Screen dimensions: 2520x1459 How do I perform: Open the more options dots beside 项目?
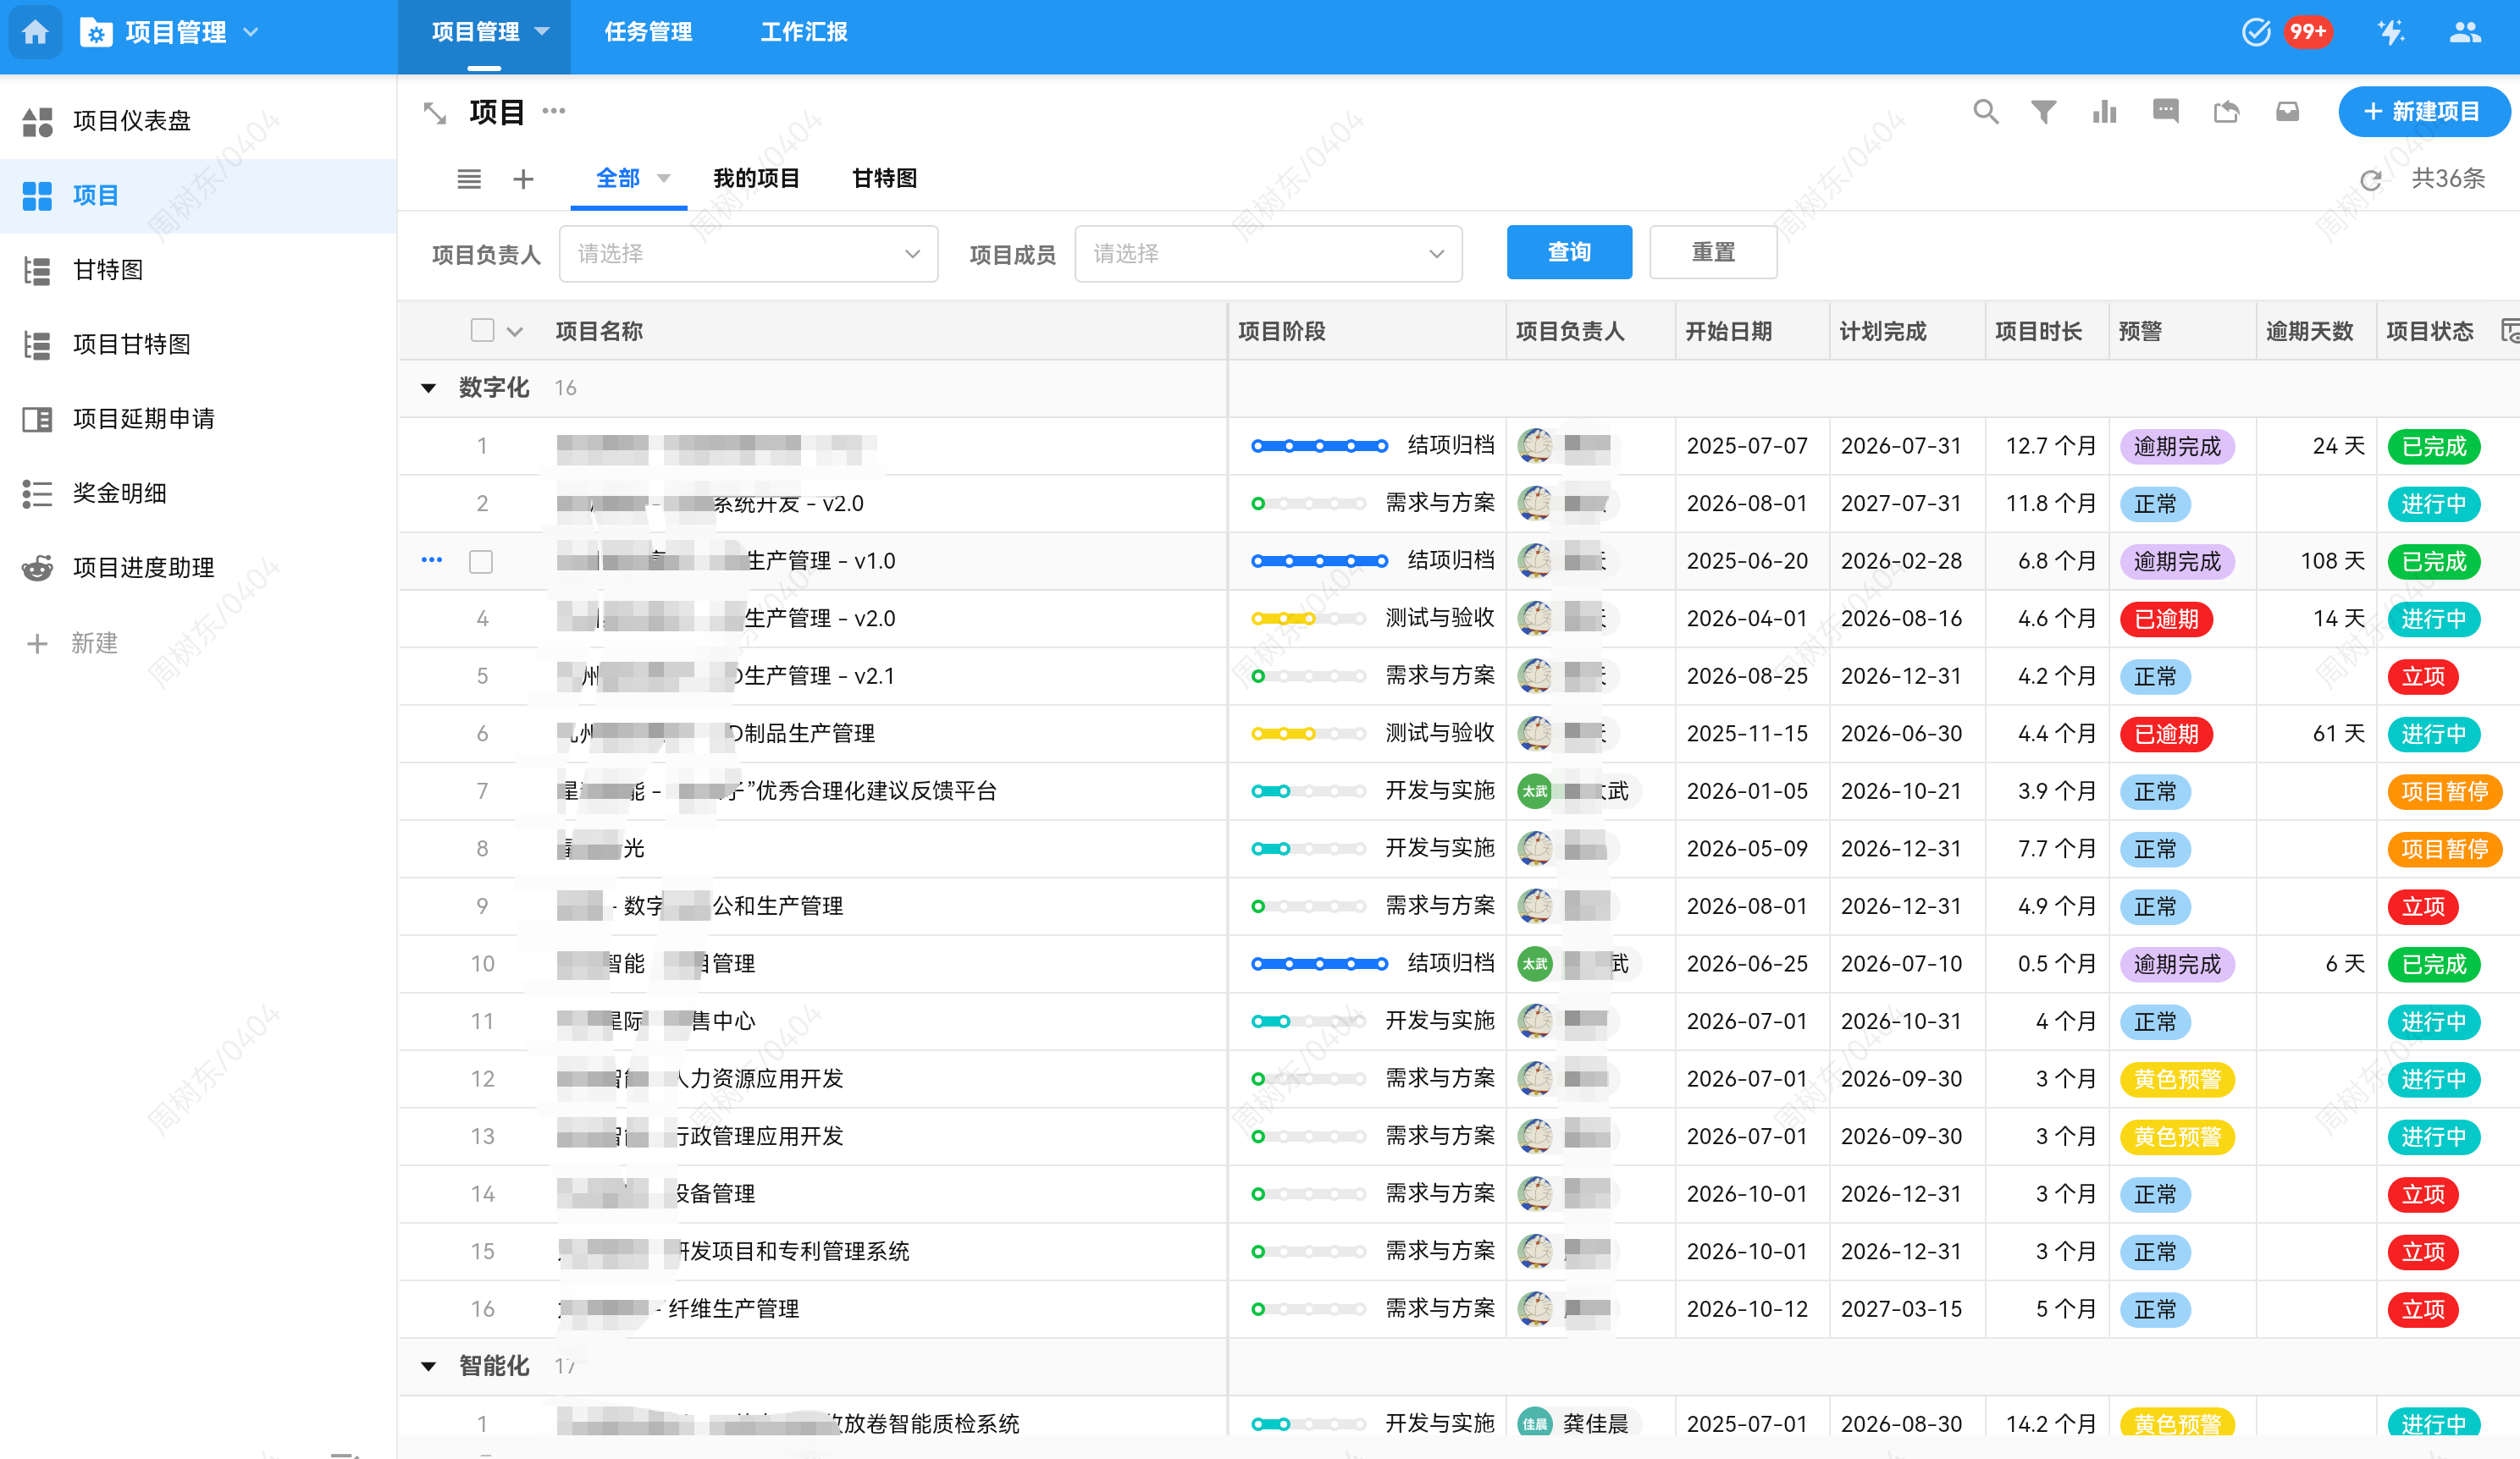pos(554,111)
